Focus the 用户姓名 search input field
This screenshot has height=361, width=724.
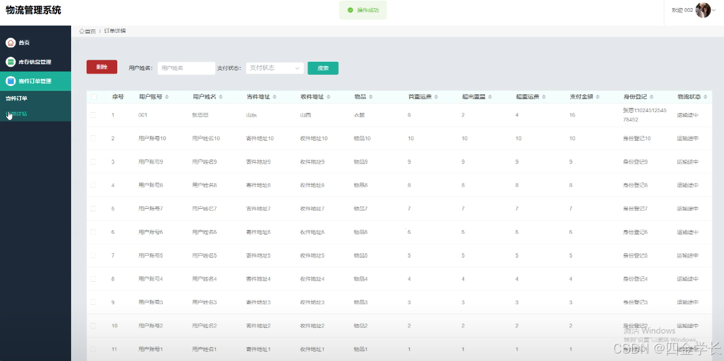186,68
